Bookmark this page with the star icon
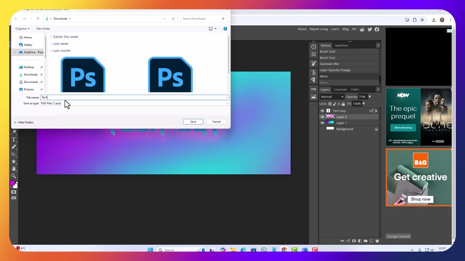465x261 pixels. point(422,20)
